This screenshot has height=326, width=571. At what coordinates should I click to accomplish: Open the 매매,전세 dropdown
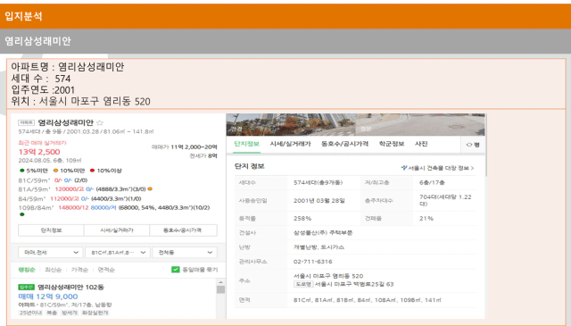pyautogui.click(x=50, y=253)
